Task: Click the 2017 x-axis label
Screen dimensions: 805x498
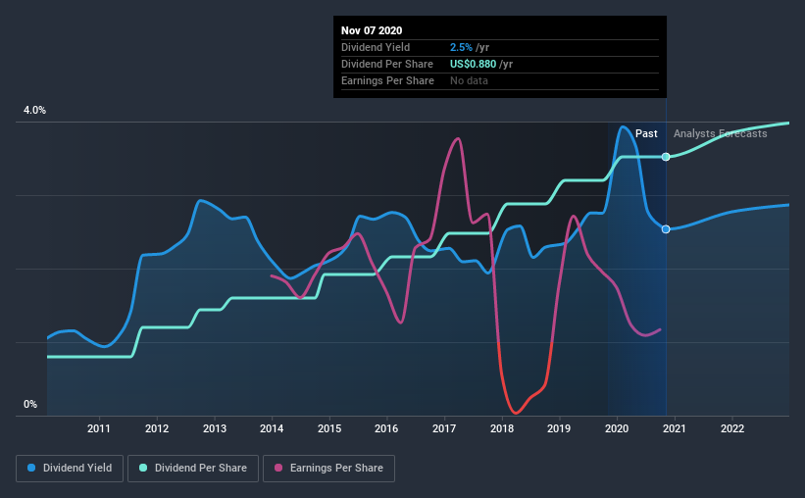Action: 444,428
